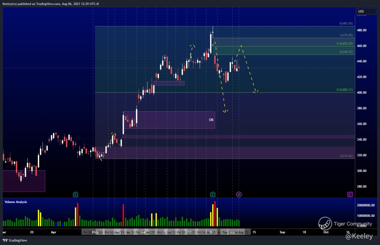Select the 1(470.00) Fibonacci level label
The width and height of the screenshot is (380, 245).
tap(346, 35)
